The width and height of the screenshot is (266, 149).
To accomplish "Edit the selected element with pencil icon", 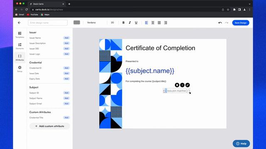I will pyautogui.click(x=187, y=85).
